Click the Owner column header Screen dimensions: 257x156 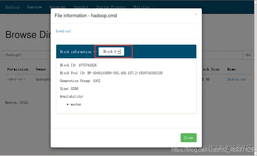[x=41, y=69]
